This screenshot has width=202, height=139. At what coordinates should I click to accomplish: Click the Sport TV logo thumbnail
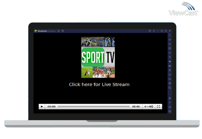point(98,57)
